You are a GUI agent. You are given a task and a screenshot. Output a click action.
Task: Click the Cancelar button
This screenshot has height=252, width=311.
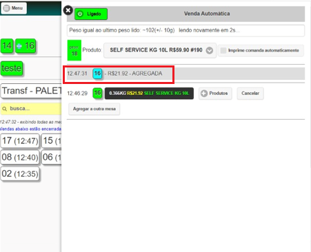[x=250, y=94]
